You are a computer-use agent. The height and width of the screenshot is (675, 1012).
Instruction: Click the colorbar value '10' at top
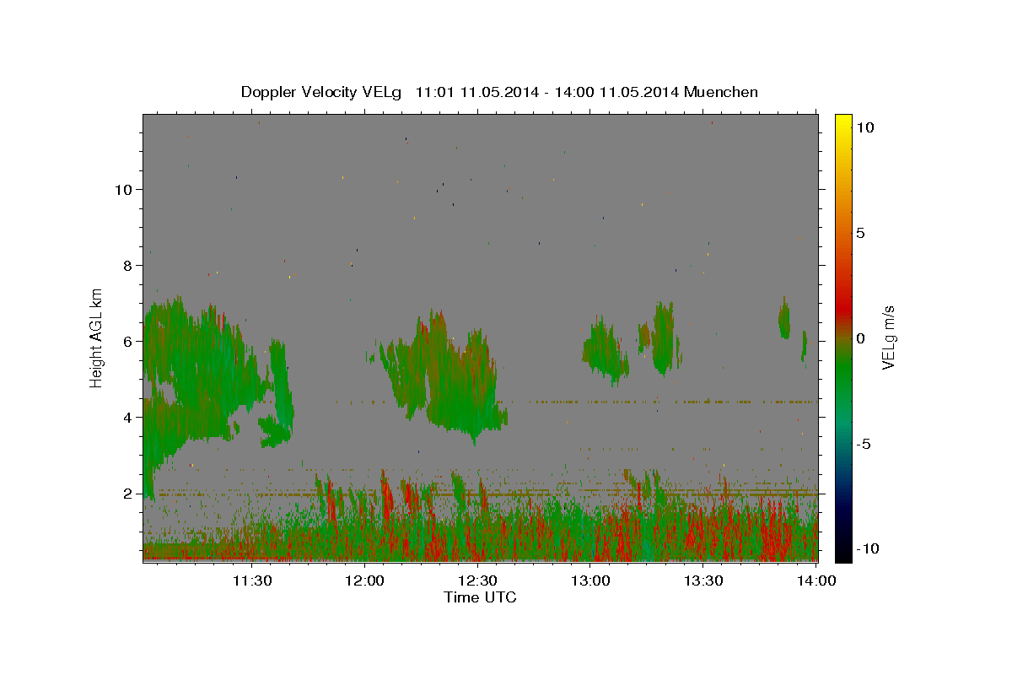coord(864,127)
